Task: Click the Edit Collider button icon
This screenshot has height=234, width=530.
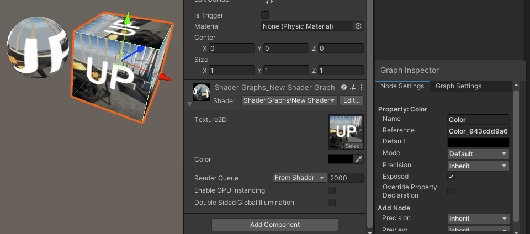Action: point(269,2)
